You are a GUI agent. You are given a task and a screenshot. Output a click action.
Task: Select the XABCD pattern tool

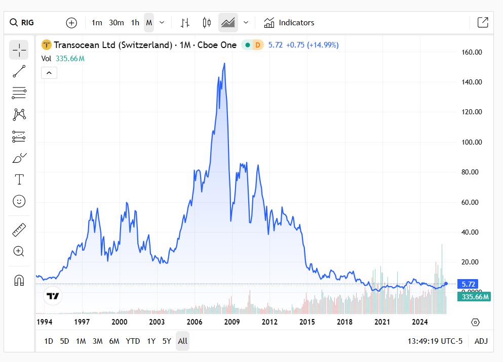click(x=19, y=115)
